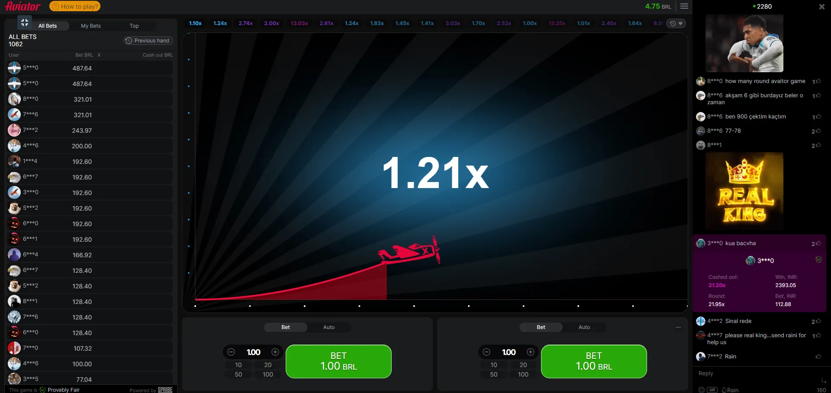Click the Spribe logo at bottom
Viewport: 831px width, 393px height.
pyautogui.click(x=165, y=390)
